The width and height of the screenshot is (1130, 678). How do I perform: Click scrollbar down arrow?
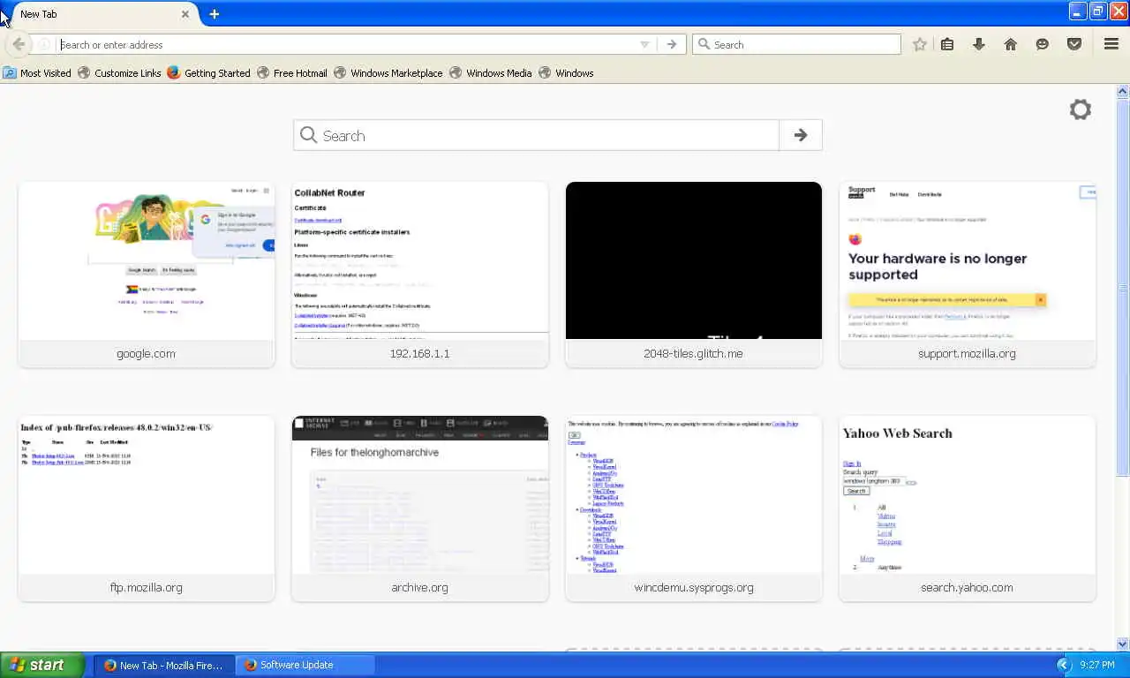(1123, 644)
